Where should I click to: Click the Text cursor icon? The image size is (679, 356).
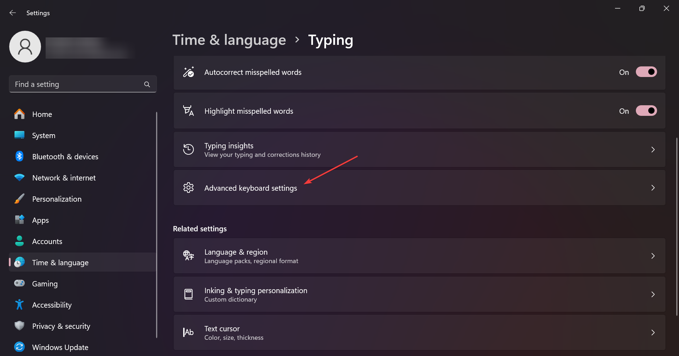pyautogui.click(x=188, y=332)
